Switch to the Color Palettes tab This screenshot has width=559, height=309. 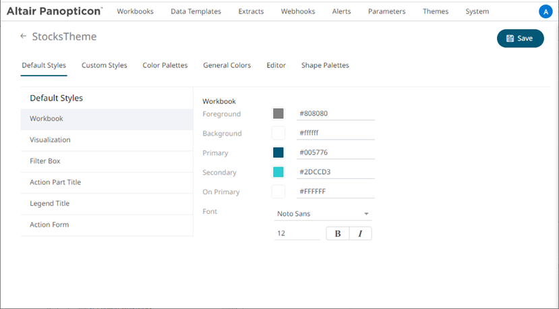165,65
